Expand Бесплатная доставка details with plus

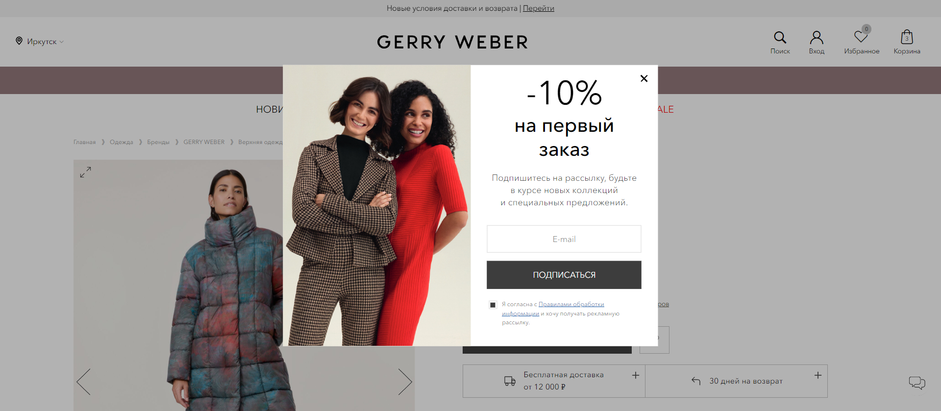(x=636, y=375)
